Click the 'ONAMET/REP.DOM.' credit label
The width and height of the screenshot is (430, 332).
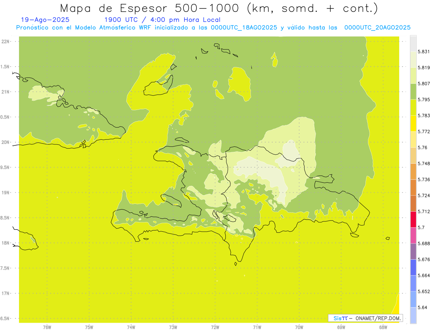378,318
